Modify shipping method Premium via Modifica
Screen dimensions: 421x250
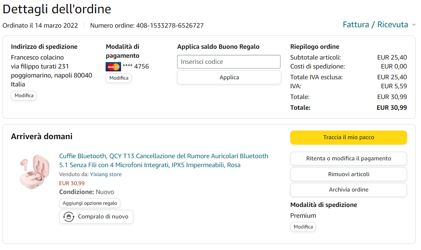(x=303, y=227)
